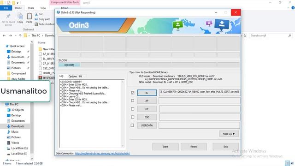295x166 pixels.
Task: Switch to large icons view button
Action: click(292, 163)
